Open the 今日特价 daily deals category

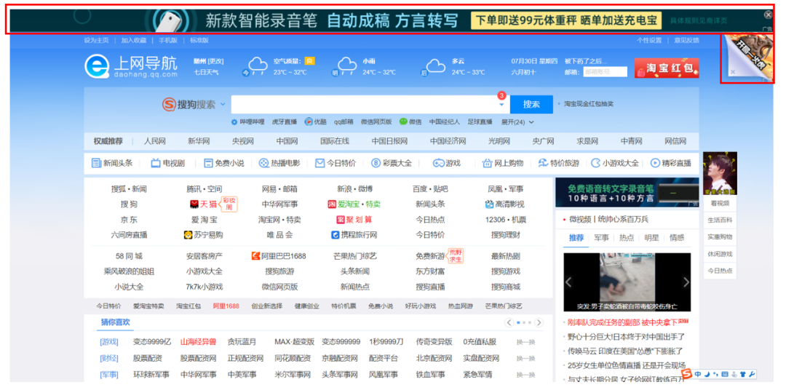click(x=336, y=163)
